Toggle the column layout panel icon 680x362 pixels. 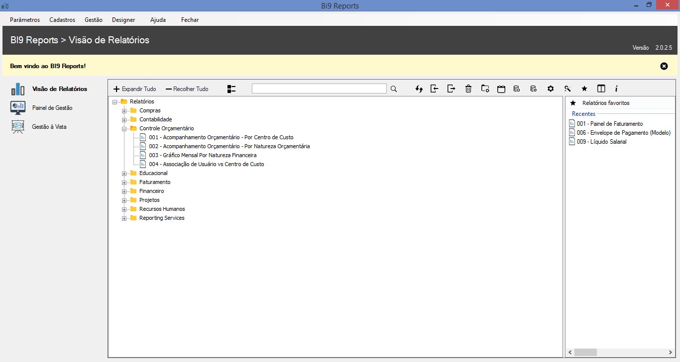tap(601, 89)
